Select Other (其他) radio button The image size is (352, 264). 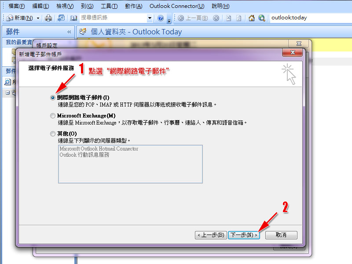coord(52,134)
